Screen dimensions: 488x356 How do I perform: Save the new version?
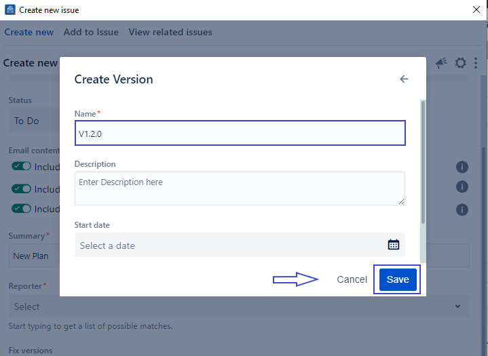398,279
